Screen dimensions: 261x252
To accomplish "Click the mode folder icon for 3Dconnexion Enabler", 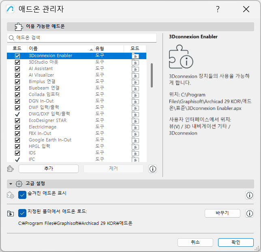I will tap(135, 56).
